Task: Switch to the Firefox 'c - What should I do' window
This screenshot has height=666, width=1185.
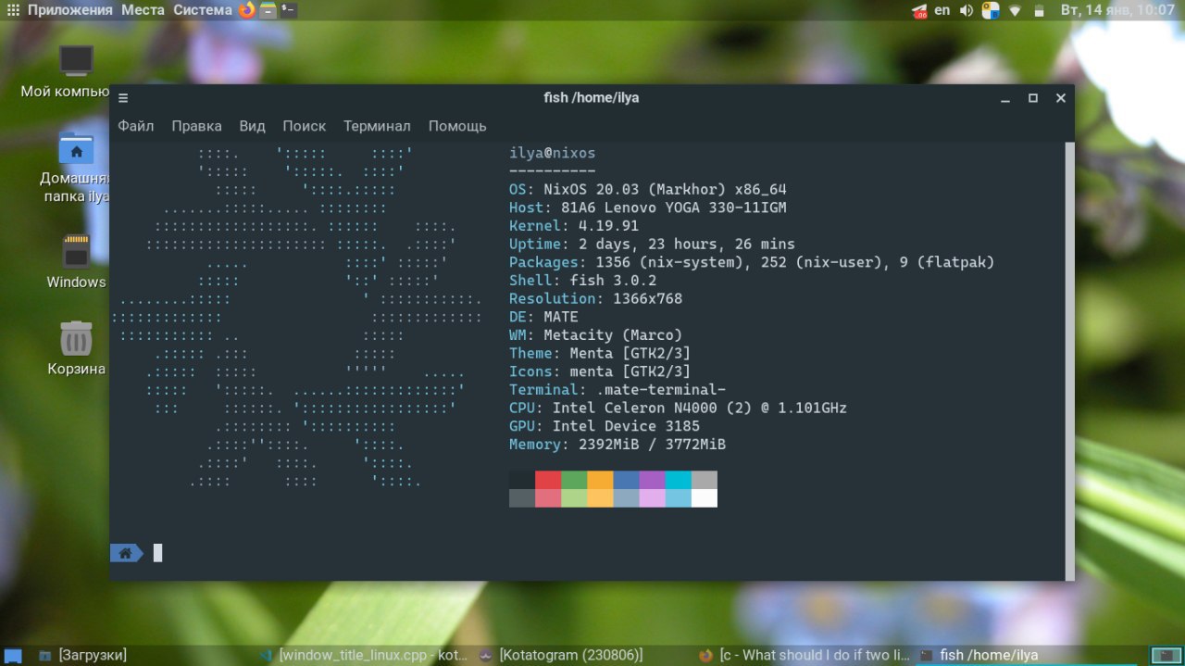Action: click(x=805, y=655)
